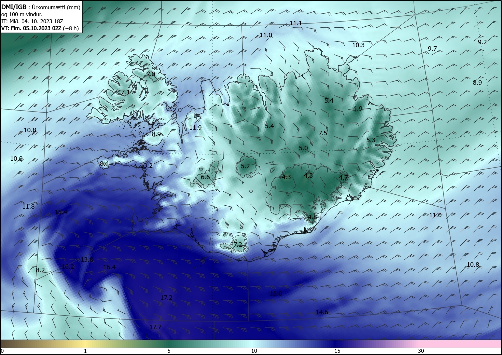
Task: Click the '30' label on the color scale
Action: point(421,351)
